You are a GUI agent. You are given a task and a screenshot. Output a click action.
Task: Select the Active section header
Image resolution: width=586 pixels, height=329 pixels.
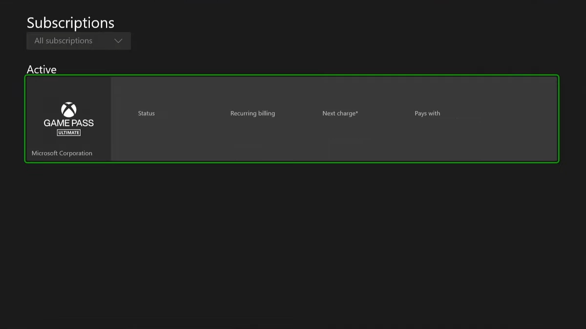41,69
